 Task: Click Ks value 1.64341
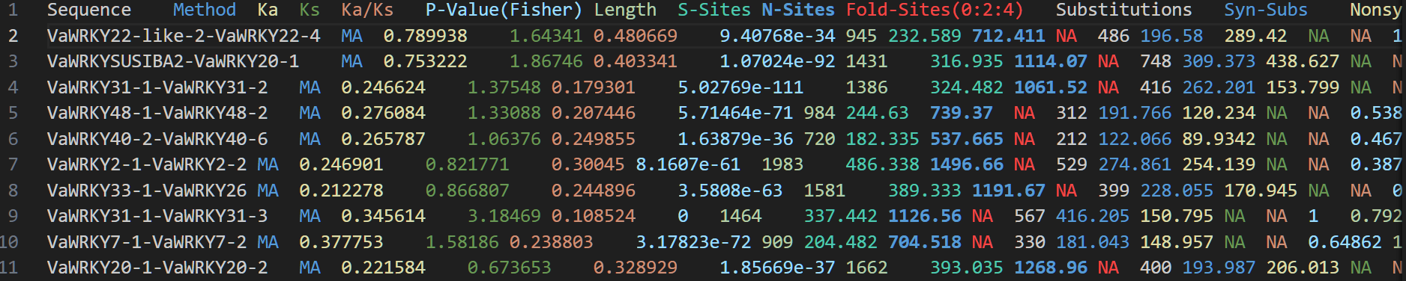546,36
